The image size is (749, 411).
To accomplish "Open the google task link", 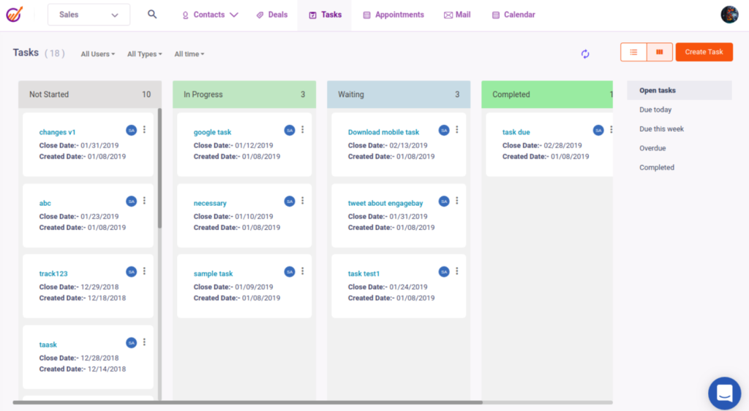I will [212, 132].
